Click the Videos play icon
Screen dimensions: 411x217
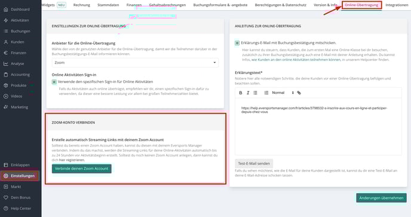coord(6,96)
